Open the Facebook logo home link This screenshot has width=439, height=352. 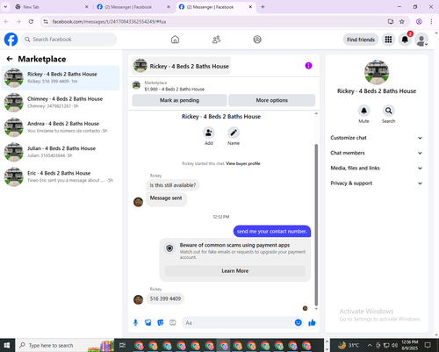coord(11,40)
